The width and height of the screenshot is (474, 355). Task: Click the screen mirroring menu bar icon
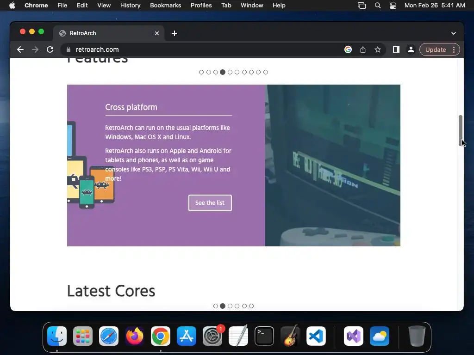[362, 6]
